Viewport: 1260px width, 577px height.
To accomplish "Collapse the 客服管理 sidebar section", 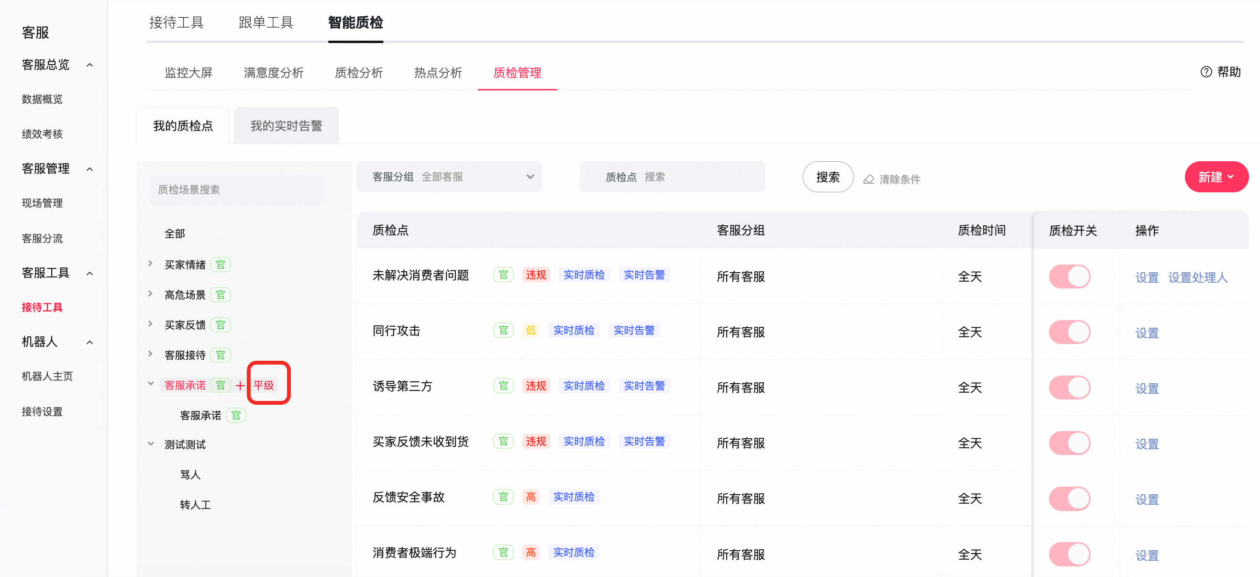I will (89, 169).
